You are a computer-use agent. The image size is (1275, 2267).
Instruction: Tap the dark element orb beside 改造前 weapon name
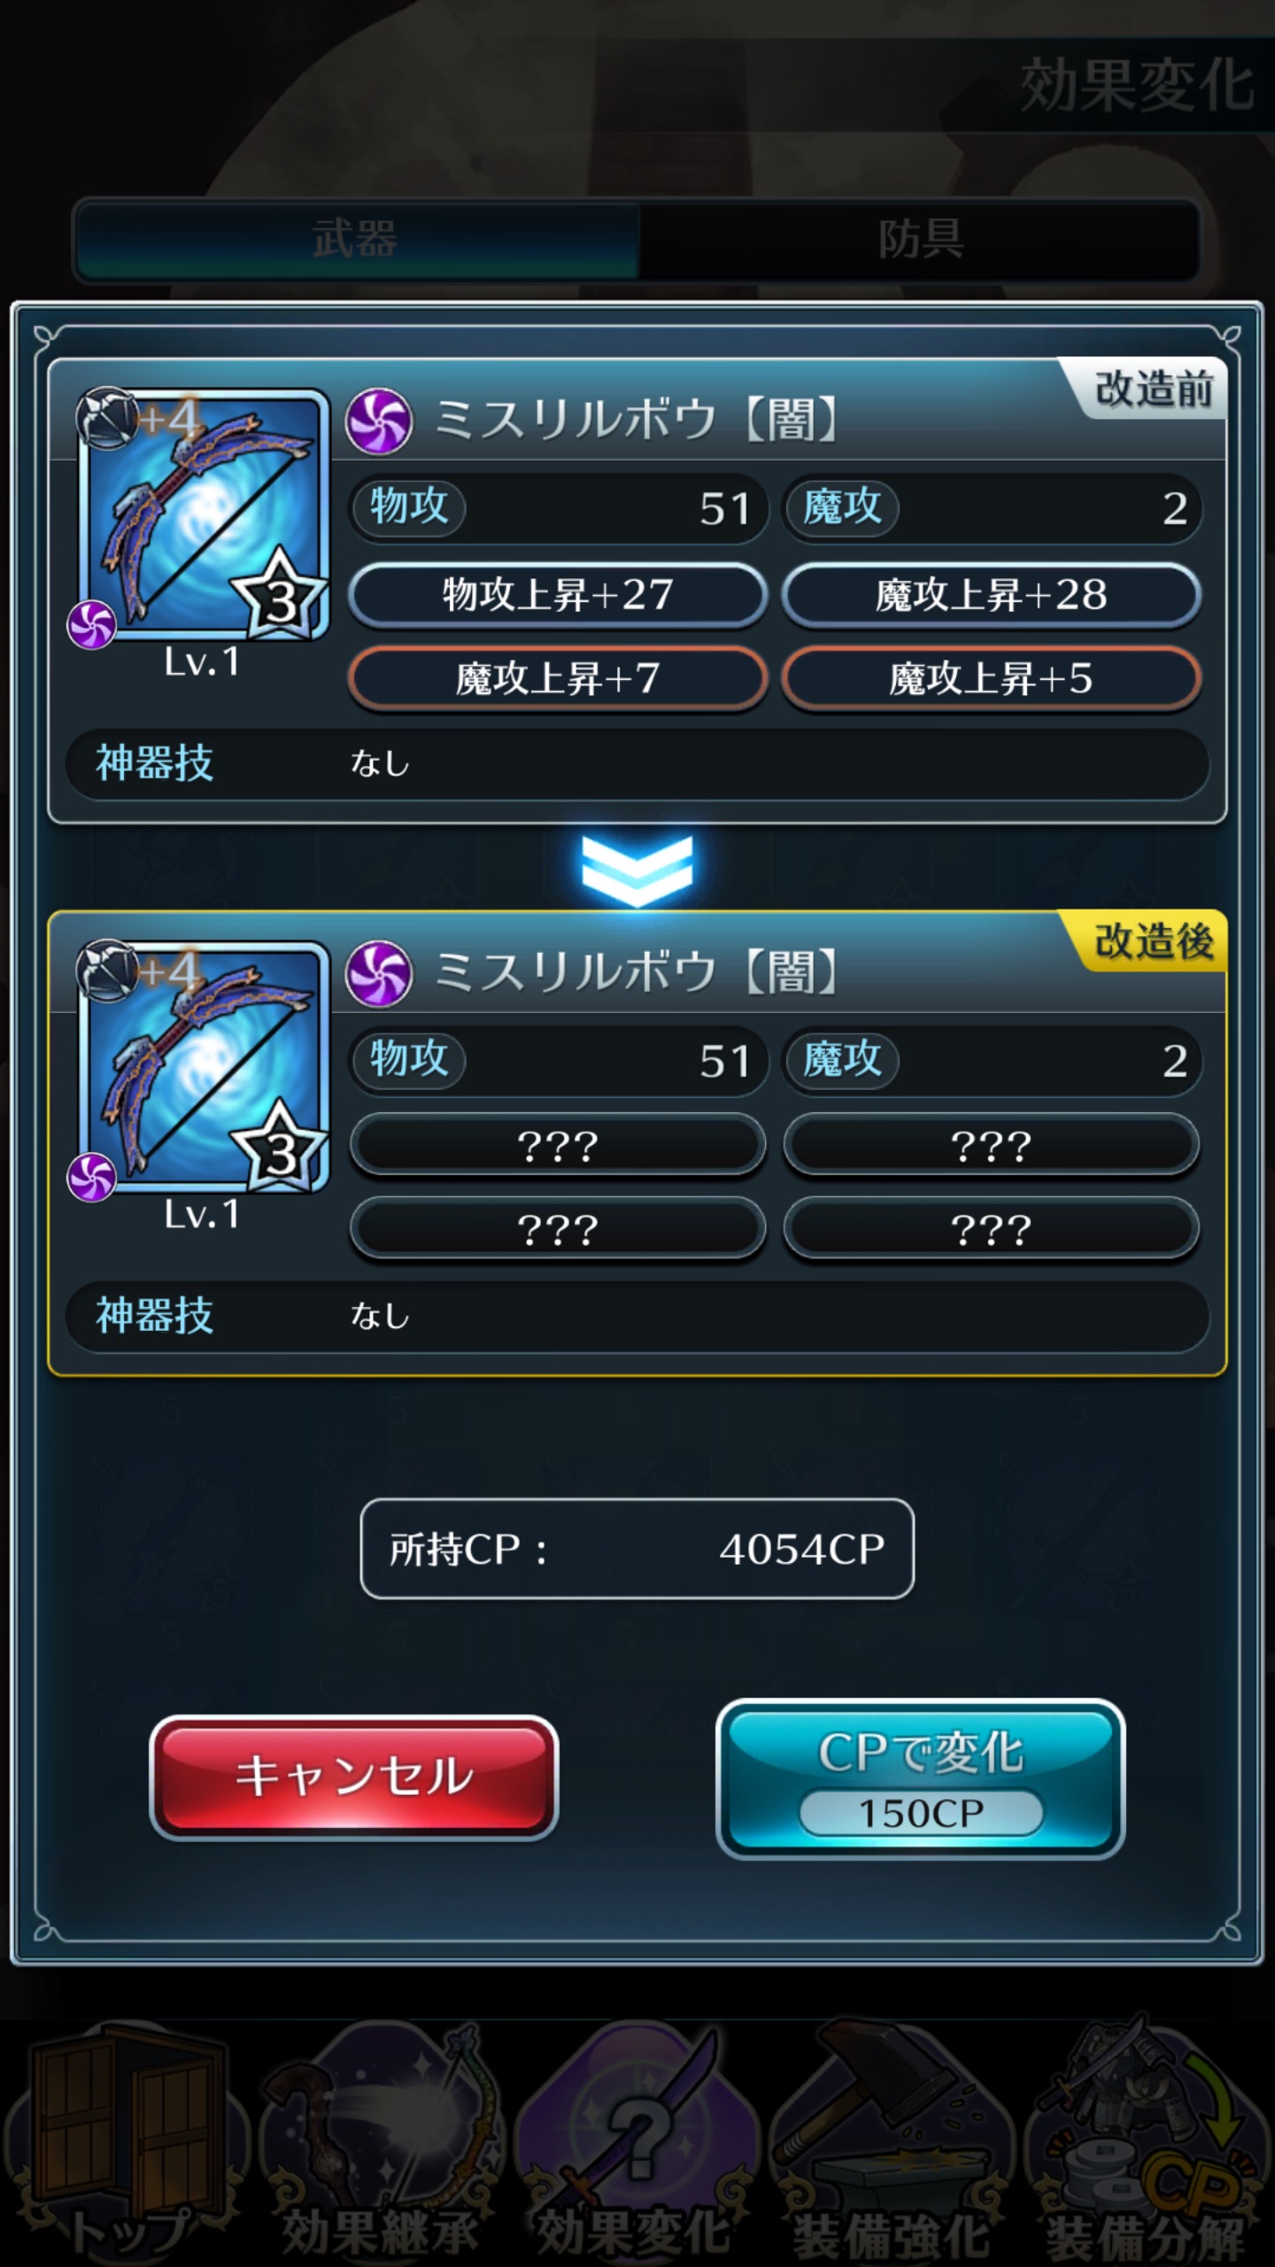pos(379,421)
